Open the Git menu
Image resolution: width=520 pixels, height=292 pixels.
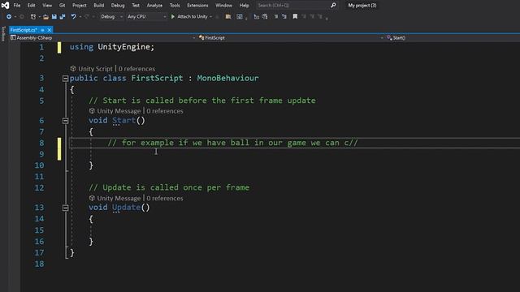click(x=62, y=6)
